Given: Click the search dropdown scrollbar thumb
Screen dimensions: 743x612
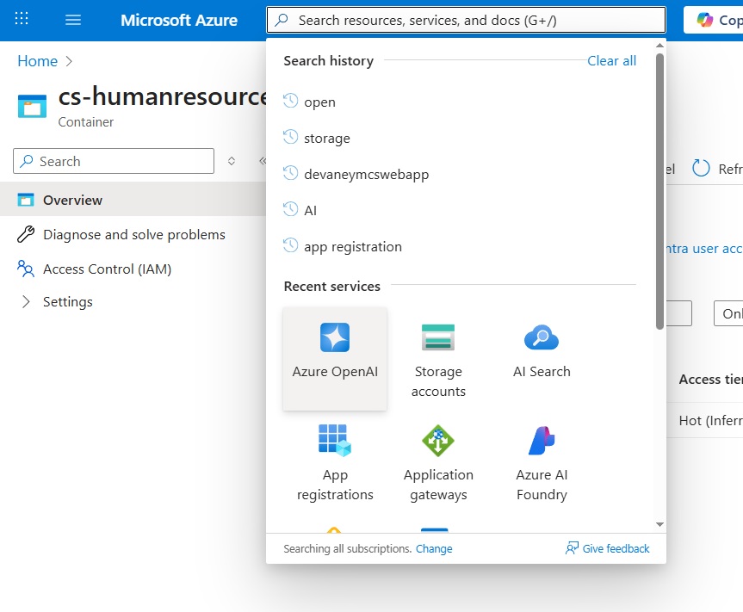Looking at the screenshot, I should point(659,191).
